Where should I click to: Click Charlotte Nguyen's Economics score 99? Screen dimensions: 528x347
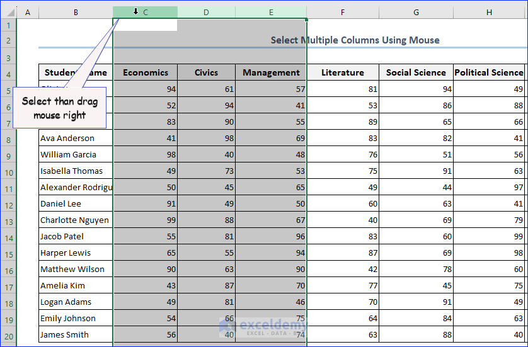[146, 220]
